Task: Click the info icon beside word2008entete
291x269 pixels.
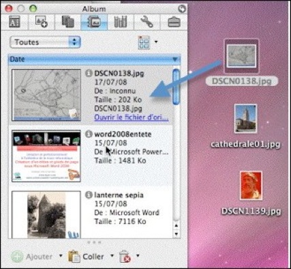Action: coord(89,134)
